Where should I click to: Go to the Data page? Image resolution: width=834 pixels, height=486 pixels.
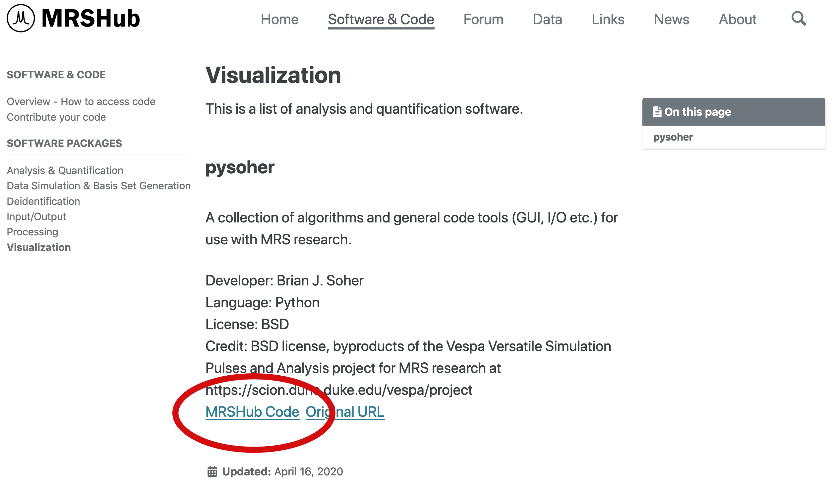tap(547, 19)
